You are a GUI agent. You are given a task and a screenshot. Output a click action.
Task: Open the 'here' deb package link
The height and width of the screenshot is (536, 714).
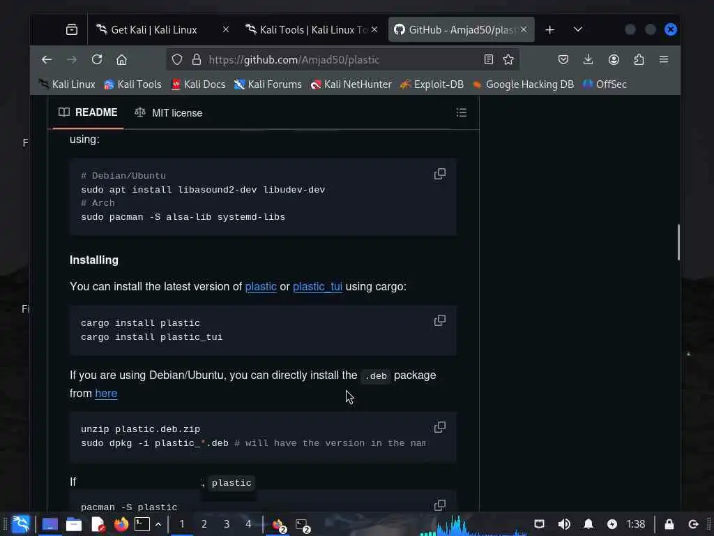[x=106, y=394]
